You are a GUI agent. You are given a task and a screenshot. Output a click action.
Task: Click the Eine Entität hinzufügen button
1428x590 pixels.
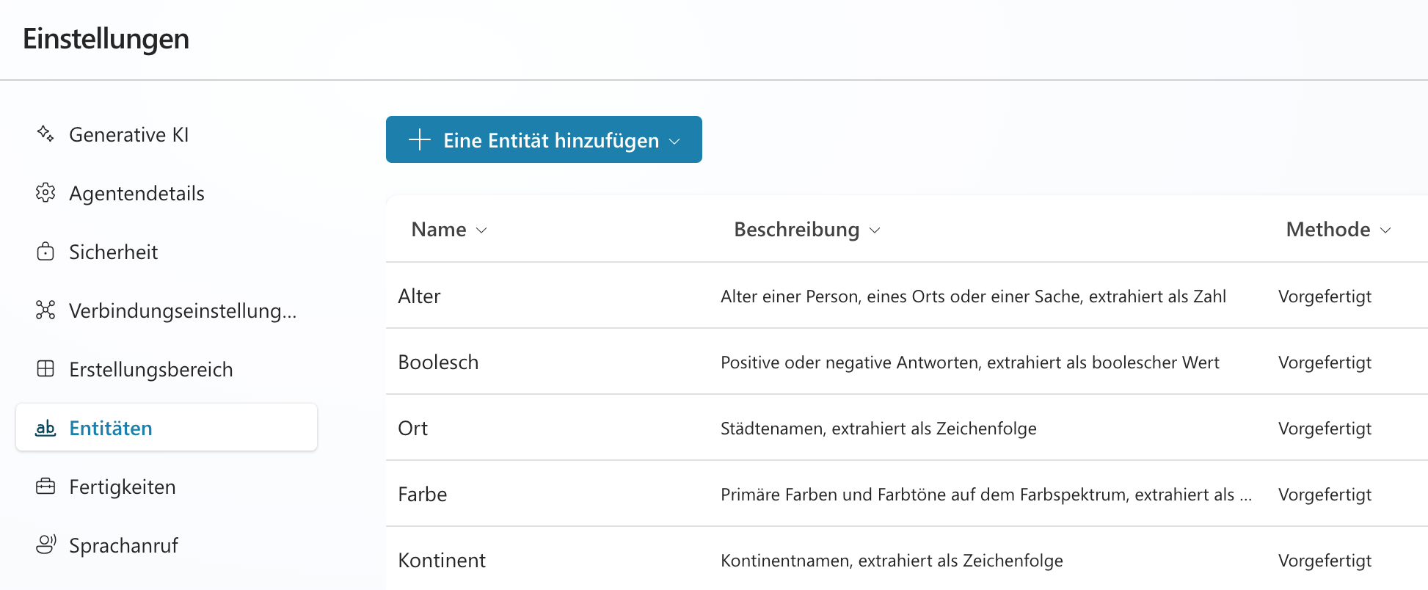543,139
